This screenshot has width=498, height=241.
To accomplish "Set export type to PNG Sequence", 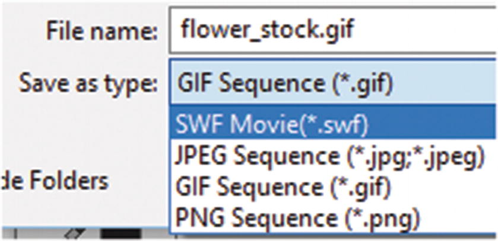I will click(x=297, y=218).
